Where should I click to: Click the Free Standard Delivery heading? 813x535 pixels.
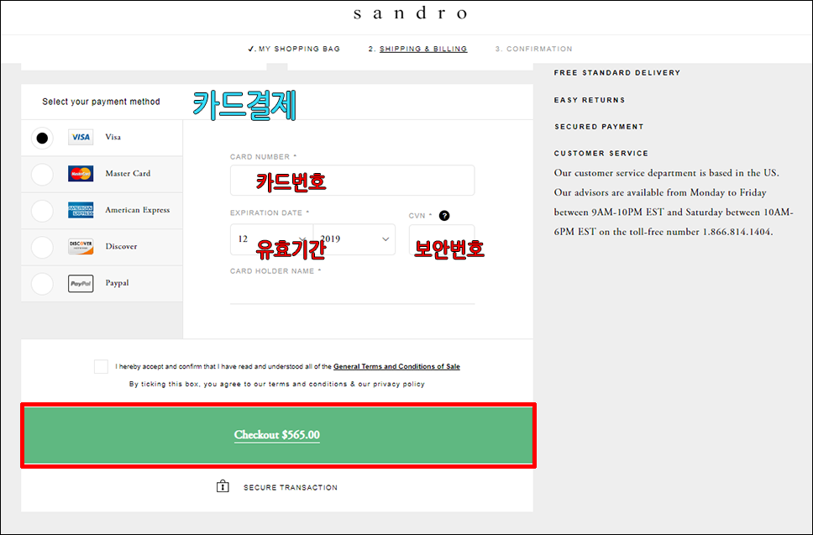pyautogui.click(x=617, y=72)
